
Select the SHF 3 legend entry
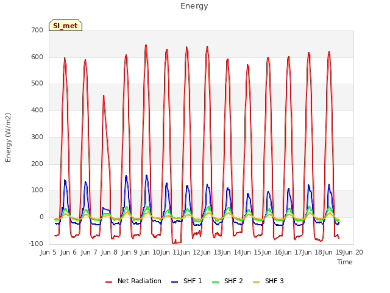click(268, 281)
